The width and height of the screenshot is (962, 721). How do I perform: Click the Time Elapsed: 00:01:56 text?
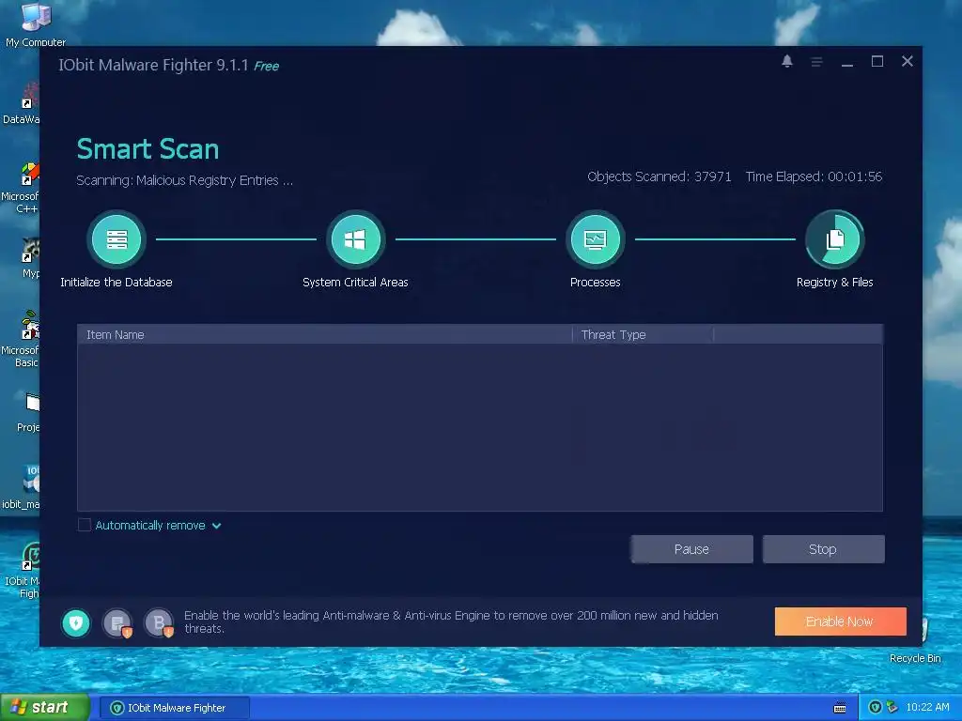(815, 176)
